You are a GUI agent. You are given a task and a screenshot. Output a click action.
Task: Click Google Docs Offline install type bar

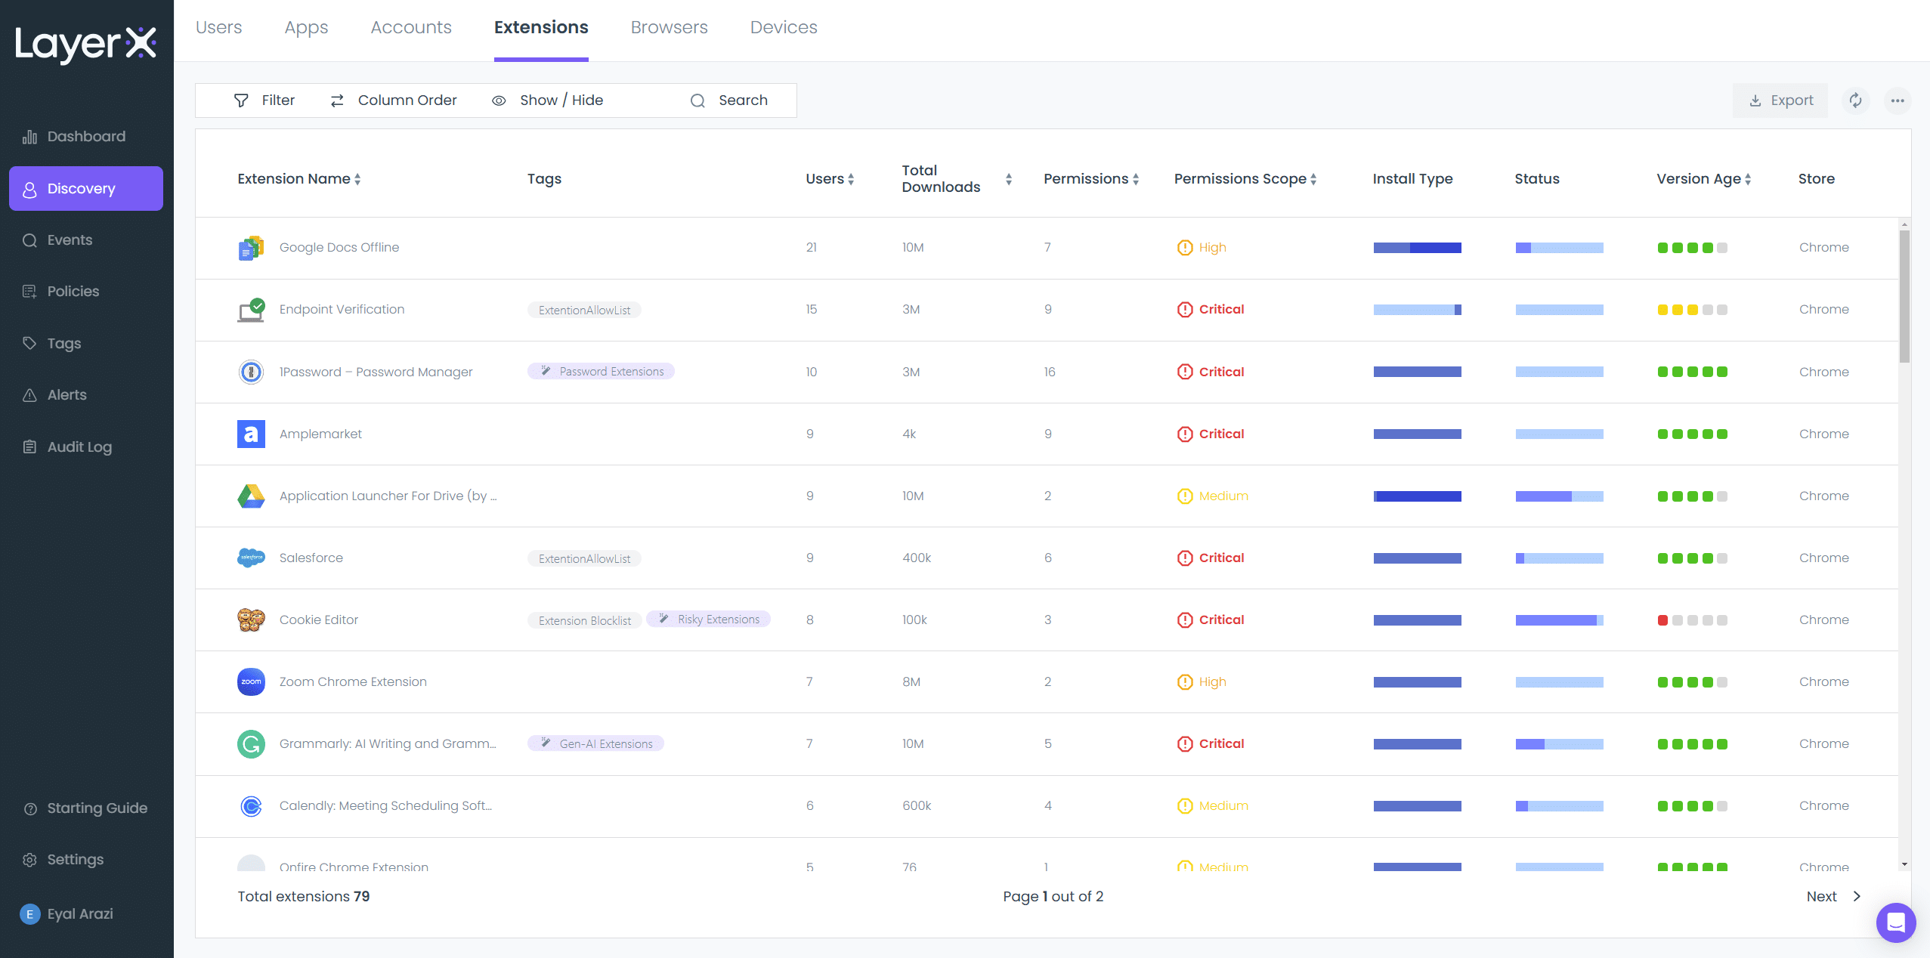point(1417,248)
